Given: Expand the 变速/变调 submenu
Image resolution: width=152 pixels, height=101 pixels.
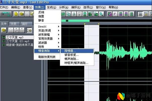Looking at the screenshot, I should point(48,31).
